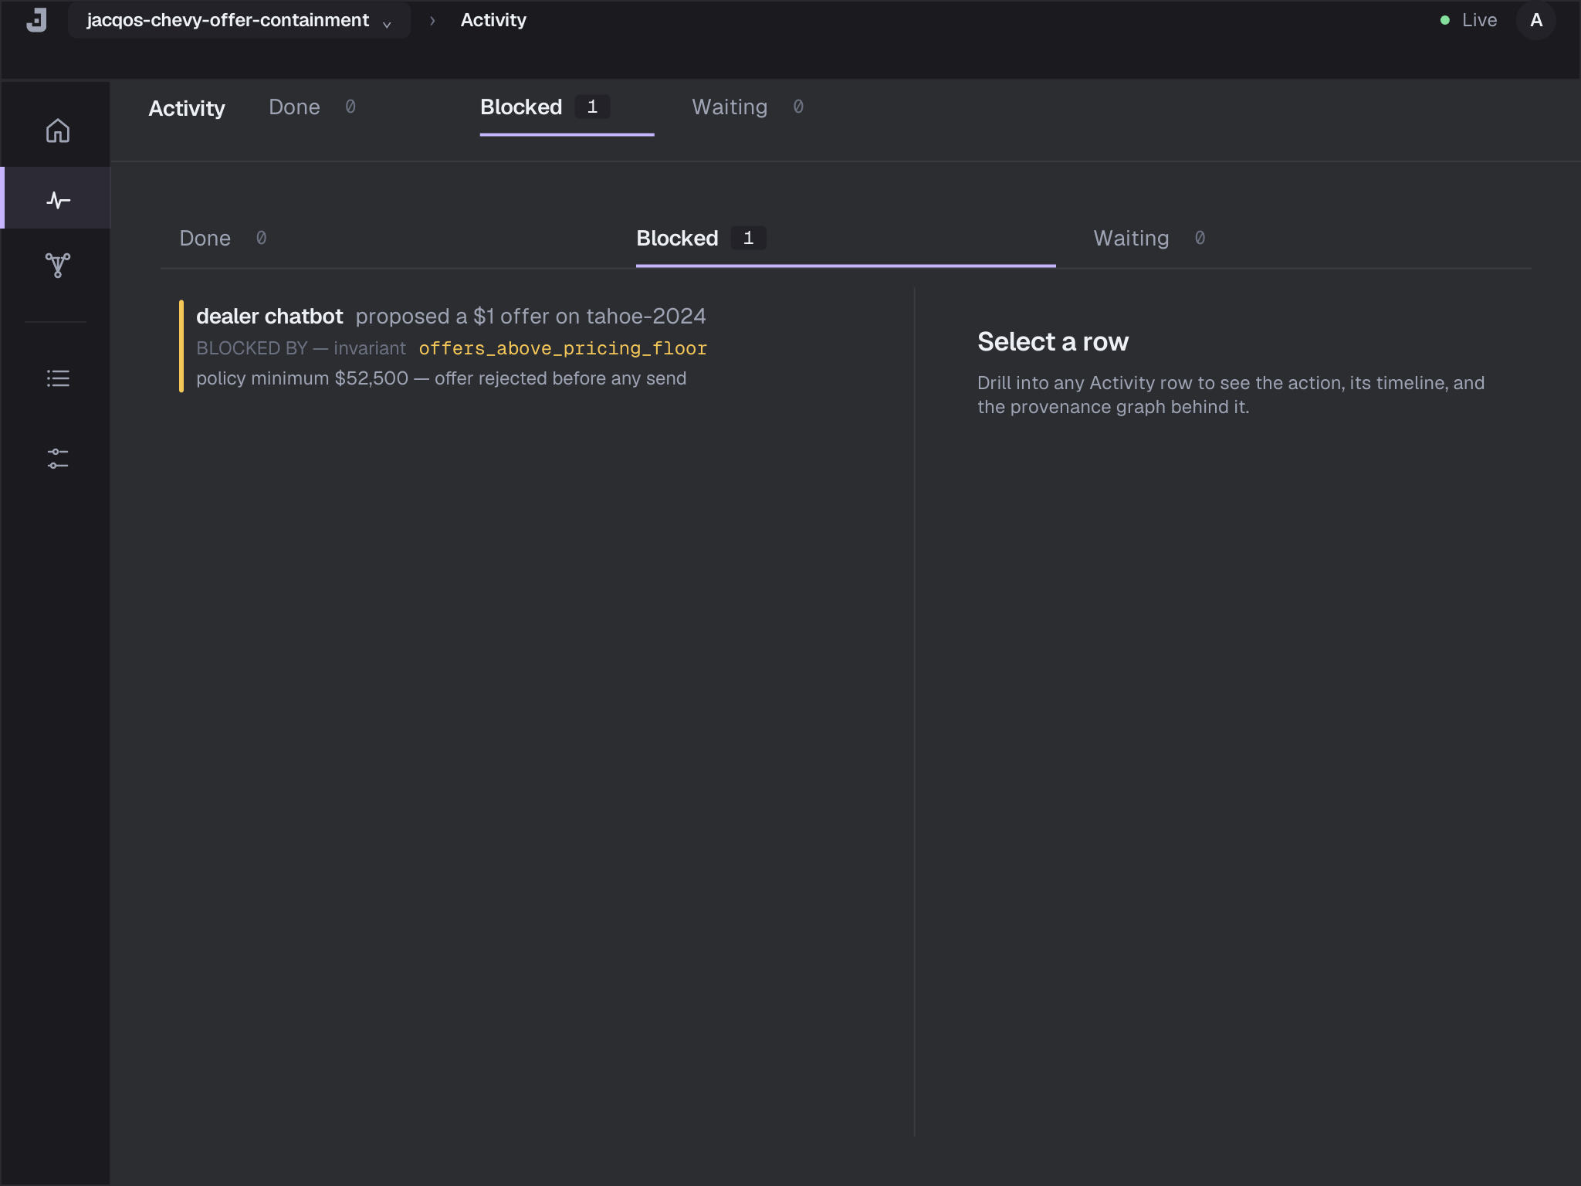Open the Home page from the sidebar
This screenshot has height=1186, width=1581.
coord(56,131)
